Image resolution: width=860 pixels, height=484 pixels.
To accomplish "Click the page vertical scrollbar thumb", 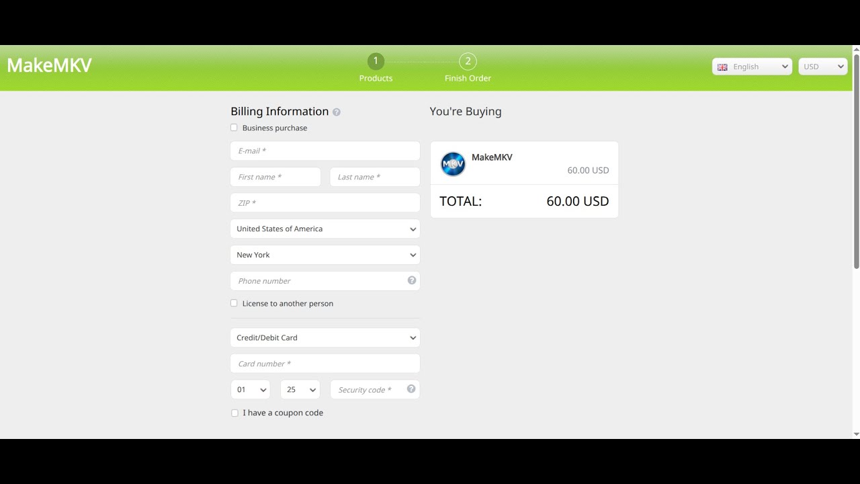I will [x=856, y=161].
